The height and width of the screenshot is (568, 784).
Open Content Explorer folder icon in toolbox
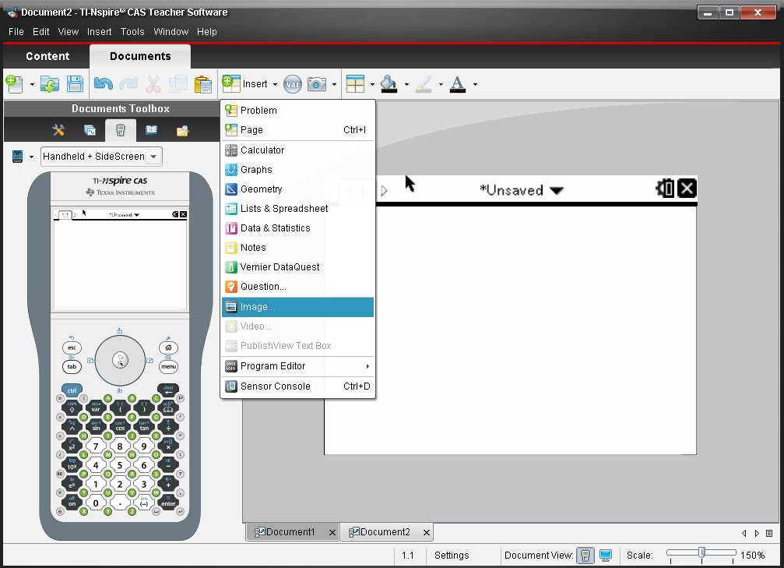pos(182,131)
